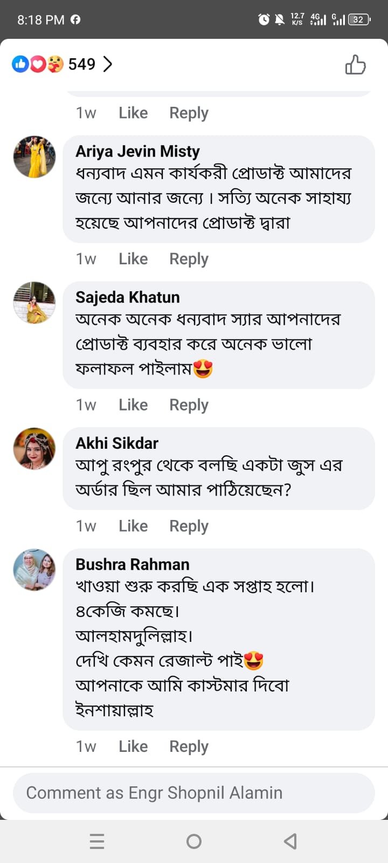Reply to Akhi Sikdar's comment
Screen dimensions: 388x863
[189, 526]
